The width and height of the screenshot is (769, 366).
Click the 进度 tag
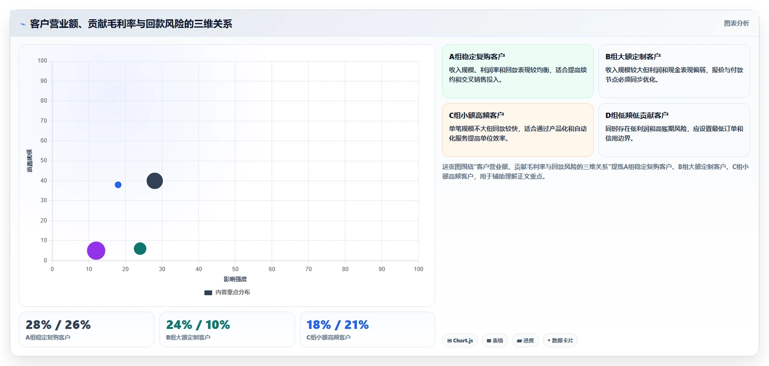coord(525,340)
